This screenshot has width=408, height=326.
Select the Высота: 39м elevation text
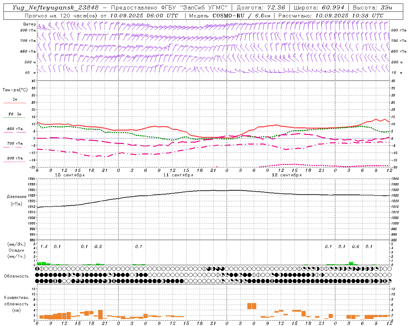coord(373,8)
